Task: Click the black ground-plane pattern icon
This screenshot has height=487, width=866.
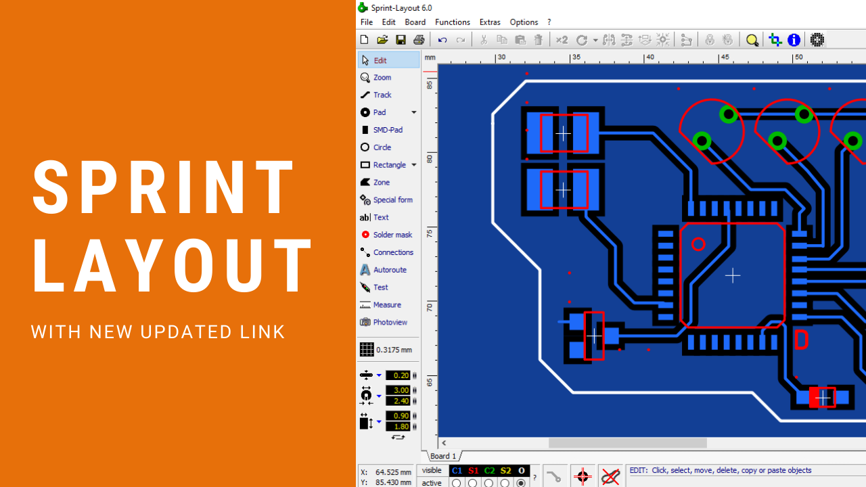Action: [x=817, y=40]
